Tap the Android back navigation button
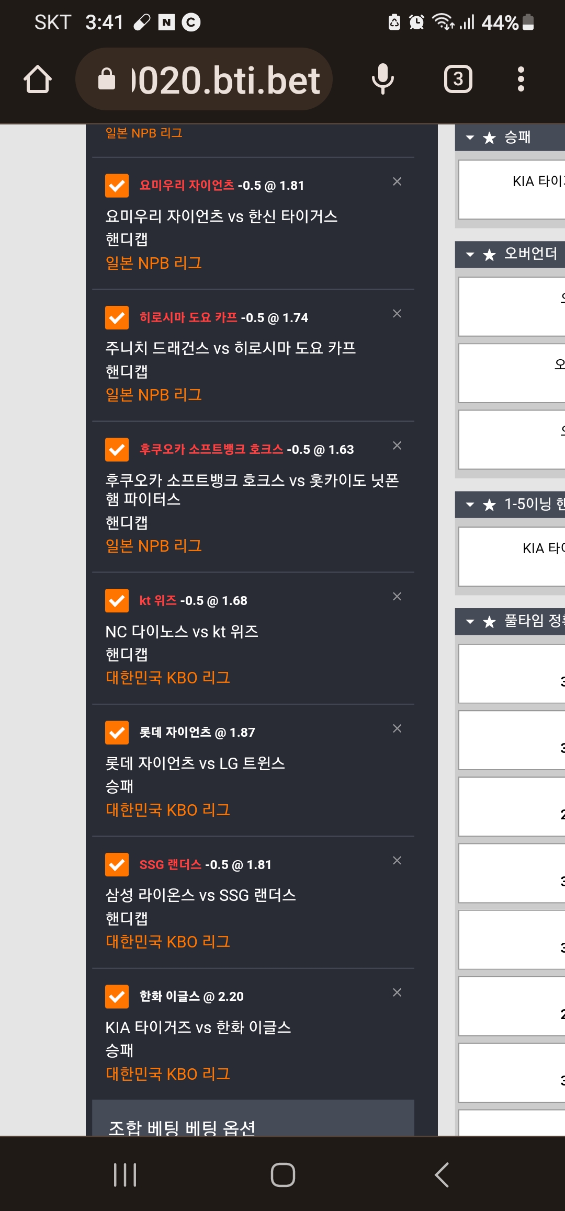This screenshot has height=1211, width=565. click(442, 1175)
